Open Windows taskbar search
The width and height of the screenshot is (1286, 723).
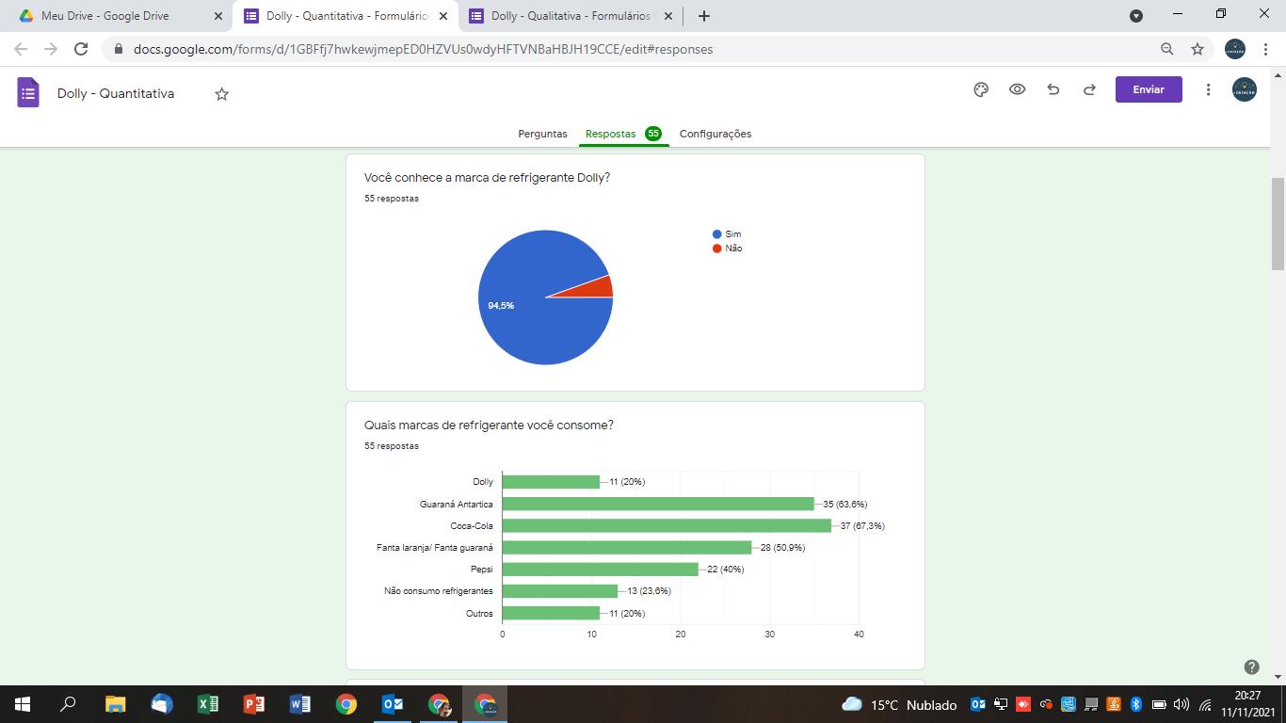point(68,704)
